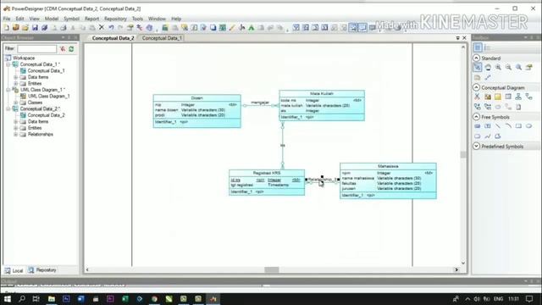Select the Zoom Out tool in Toolbox
Viewport: 542px width, 305px height.
(x=508, y=67)
